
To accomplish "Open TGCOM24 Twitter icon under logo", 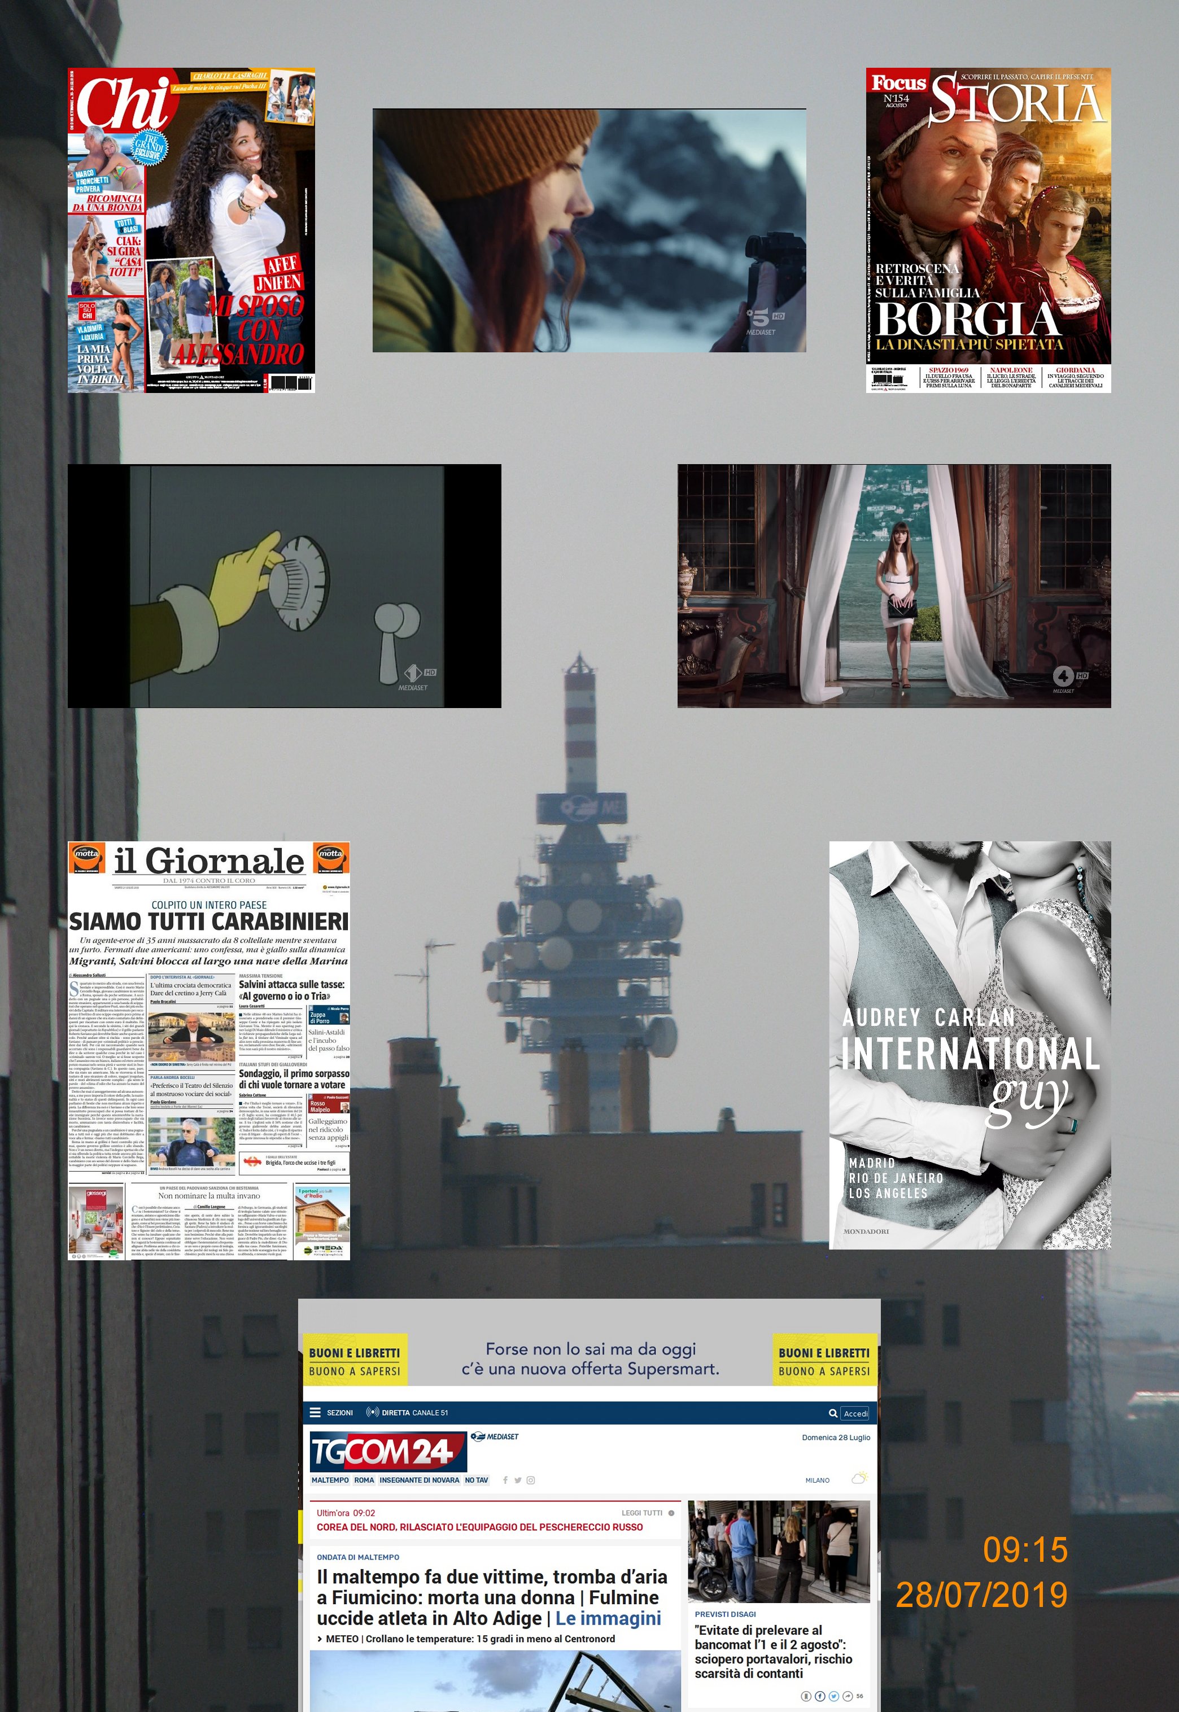I will (x=518, y=1480).
